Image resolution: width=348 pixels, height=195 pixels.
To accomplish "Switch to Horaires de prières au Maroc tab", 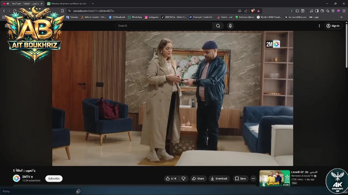I will point(67,4).
